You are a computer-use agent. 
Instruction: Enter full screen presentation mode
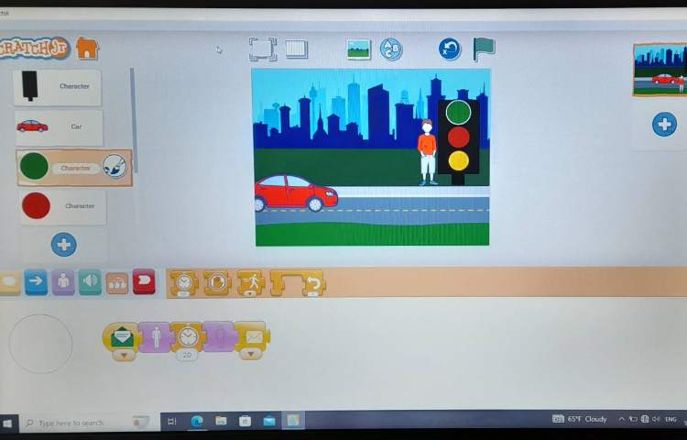pos(263,49)
